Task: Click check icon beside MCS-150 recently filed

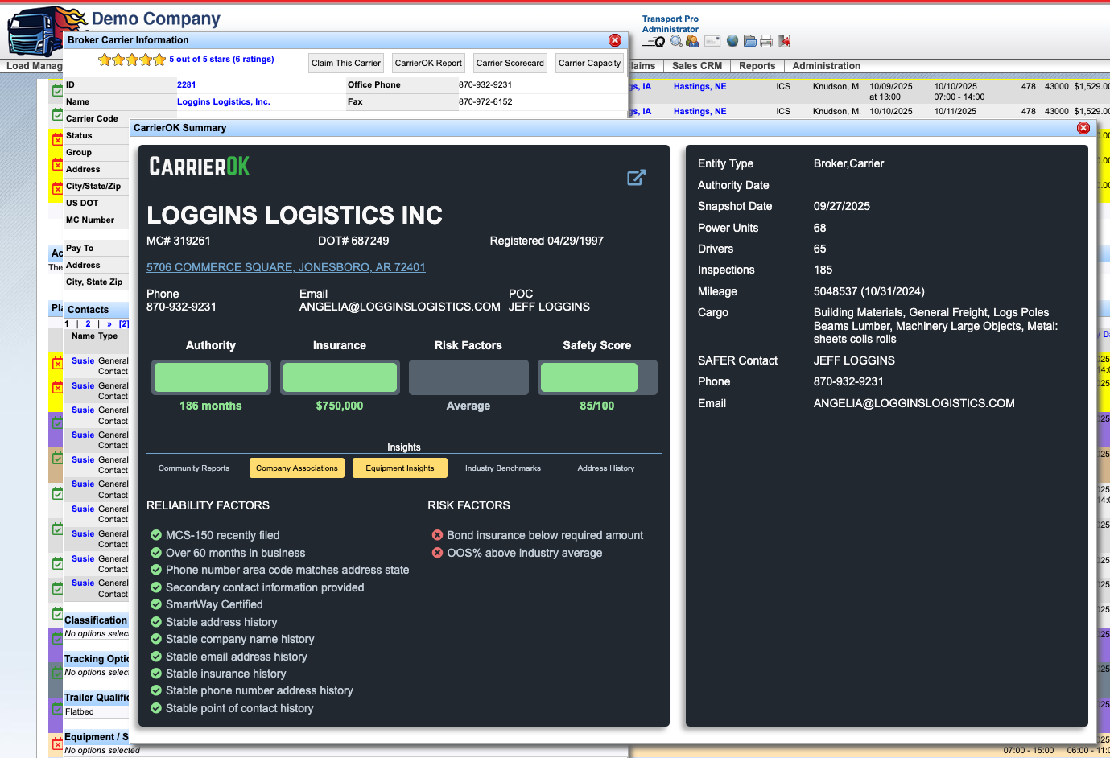Action: click(x=156, y=535)
